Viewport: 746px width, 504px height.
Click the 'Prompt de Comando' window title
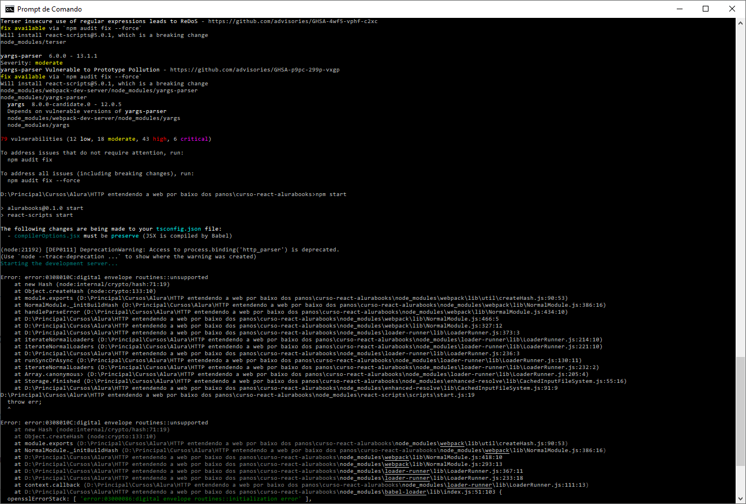[x=50, y=9]
